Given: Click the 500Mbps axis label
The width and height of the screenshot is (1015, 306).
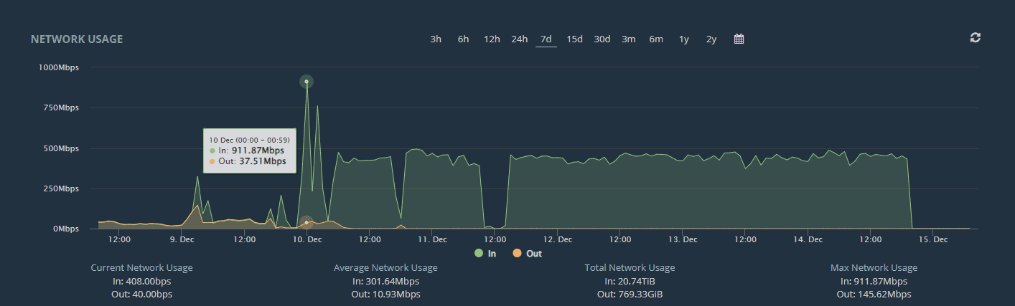Looking at the screenshot, I should 60,148.
